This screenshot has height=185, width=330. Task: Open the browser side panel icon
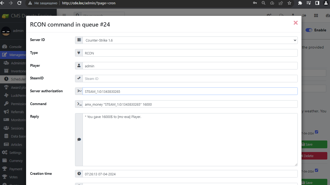(x=317, y=3)
